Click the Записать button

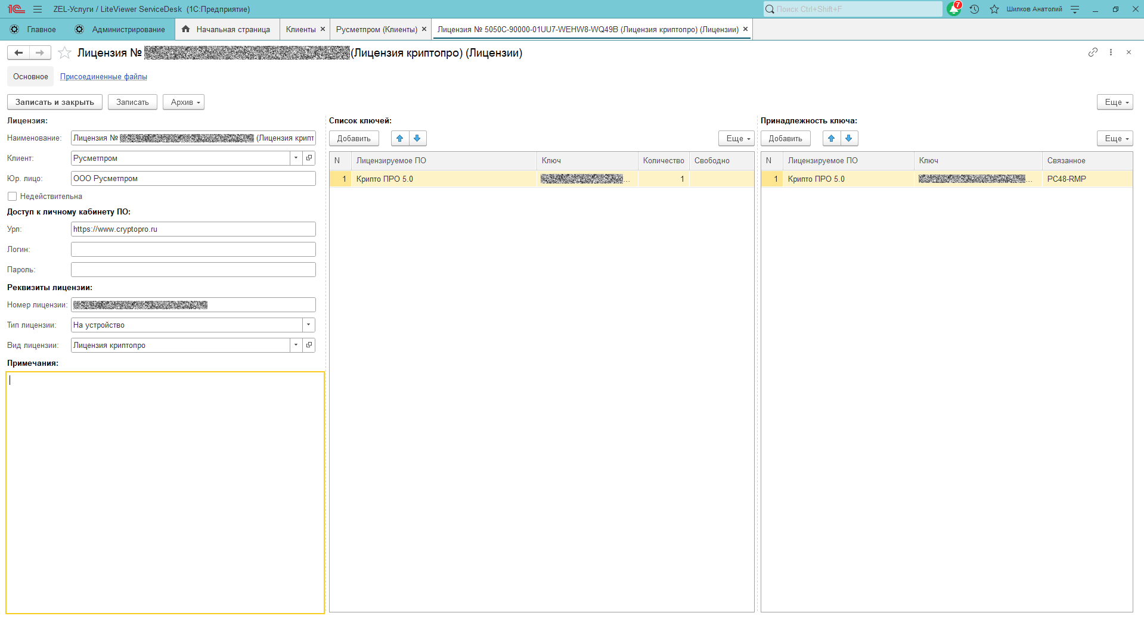click(132, 102)
